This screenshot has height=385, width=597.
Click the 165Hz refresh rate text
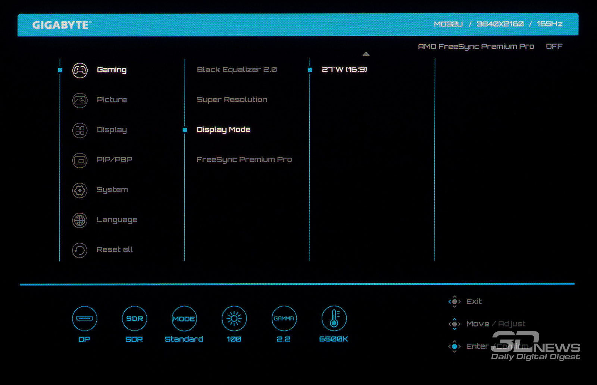550,24
